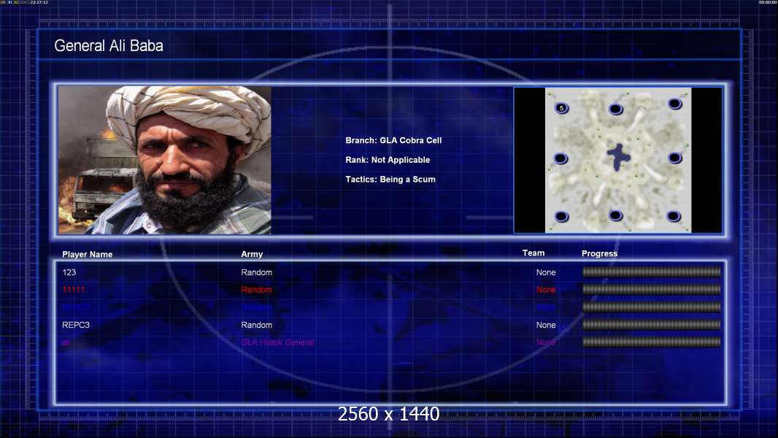Select the top-center start position on minimap
This screenshot has width=778, height=438.
tap(616, 109)
